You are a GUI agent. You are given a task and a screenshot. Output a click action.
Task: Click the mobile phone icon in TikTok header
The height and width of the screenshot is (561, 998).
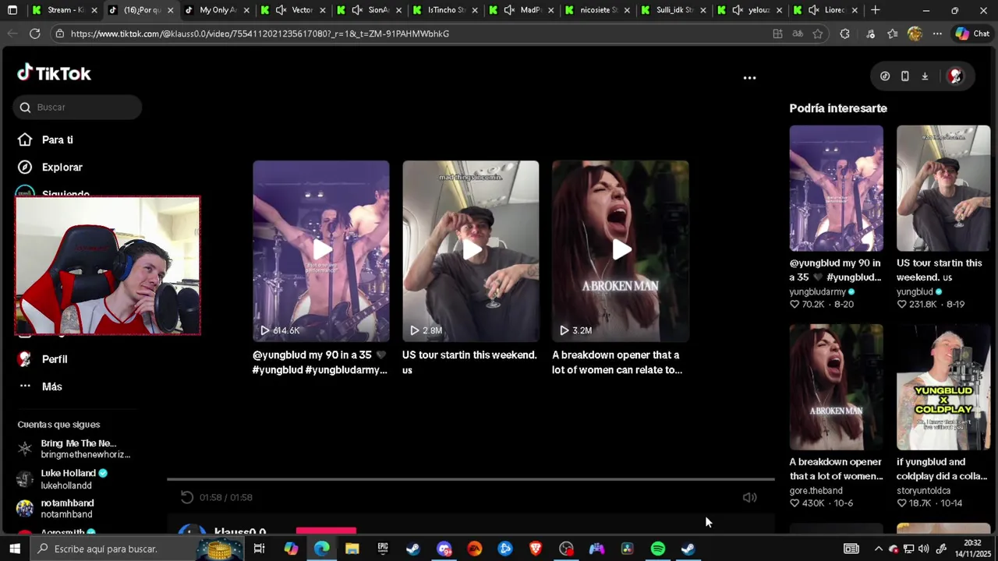(x=904, y=76)
